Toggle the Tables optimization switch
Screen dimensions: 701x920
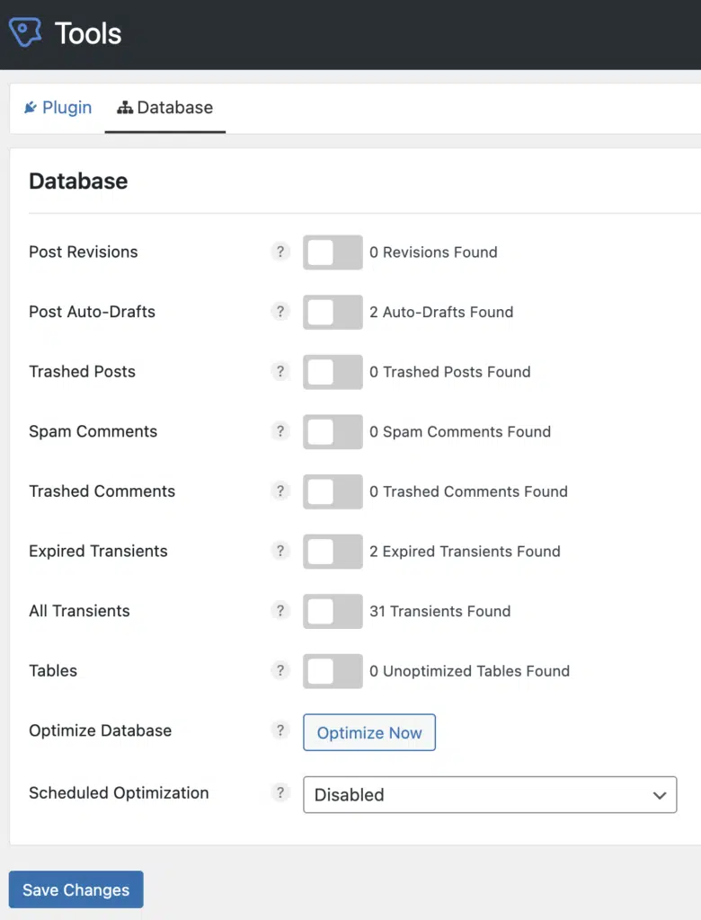point(333,671)
